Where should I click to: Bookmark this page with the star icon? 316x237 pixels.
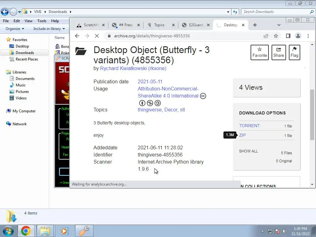(x=276, y=36)
